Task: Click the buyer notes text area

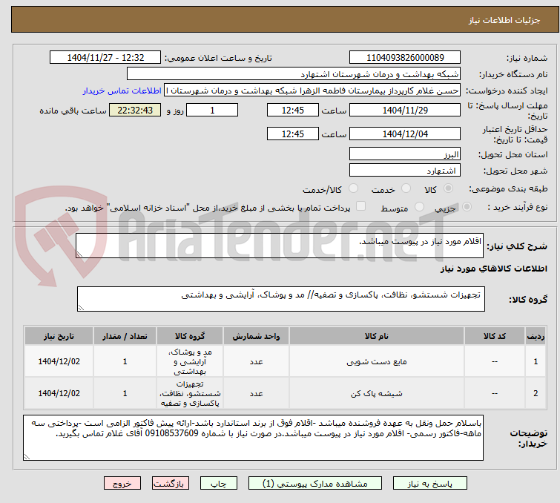Action: [253, 438]
